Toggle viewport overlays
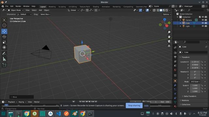Screen dimensions: 209x117 pyautogui.click(x=147, y=10)
